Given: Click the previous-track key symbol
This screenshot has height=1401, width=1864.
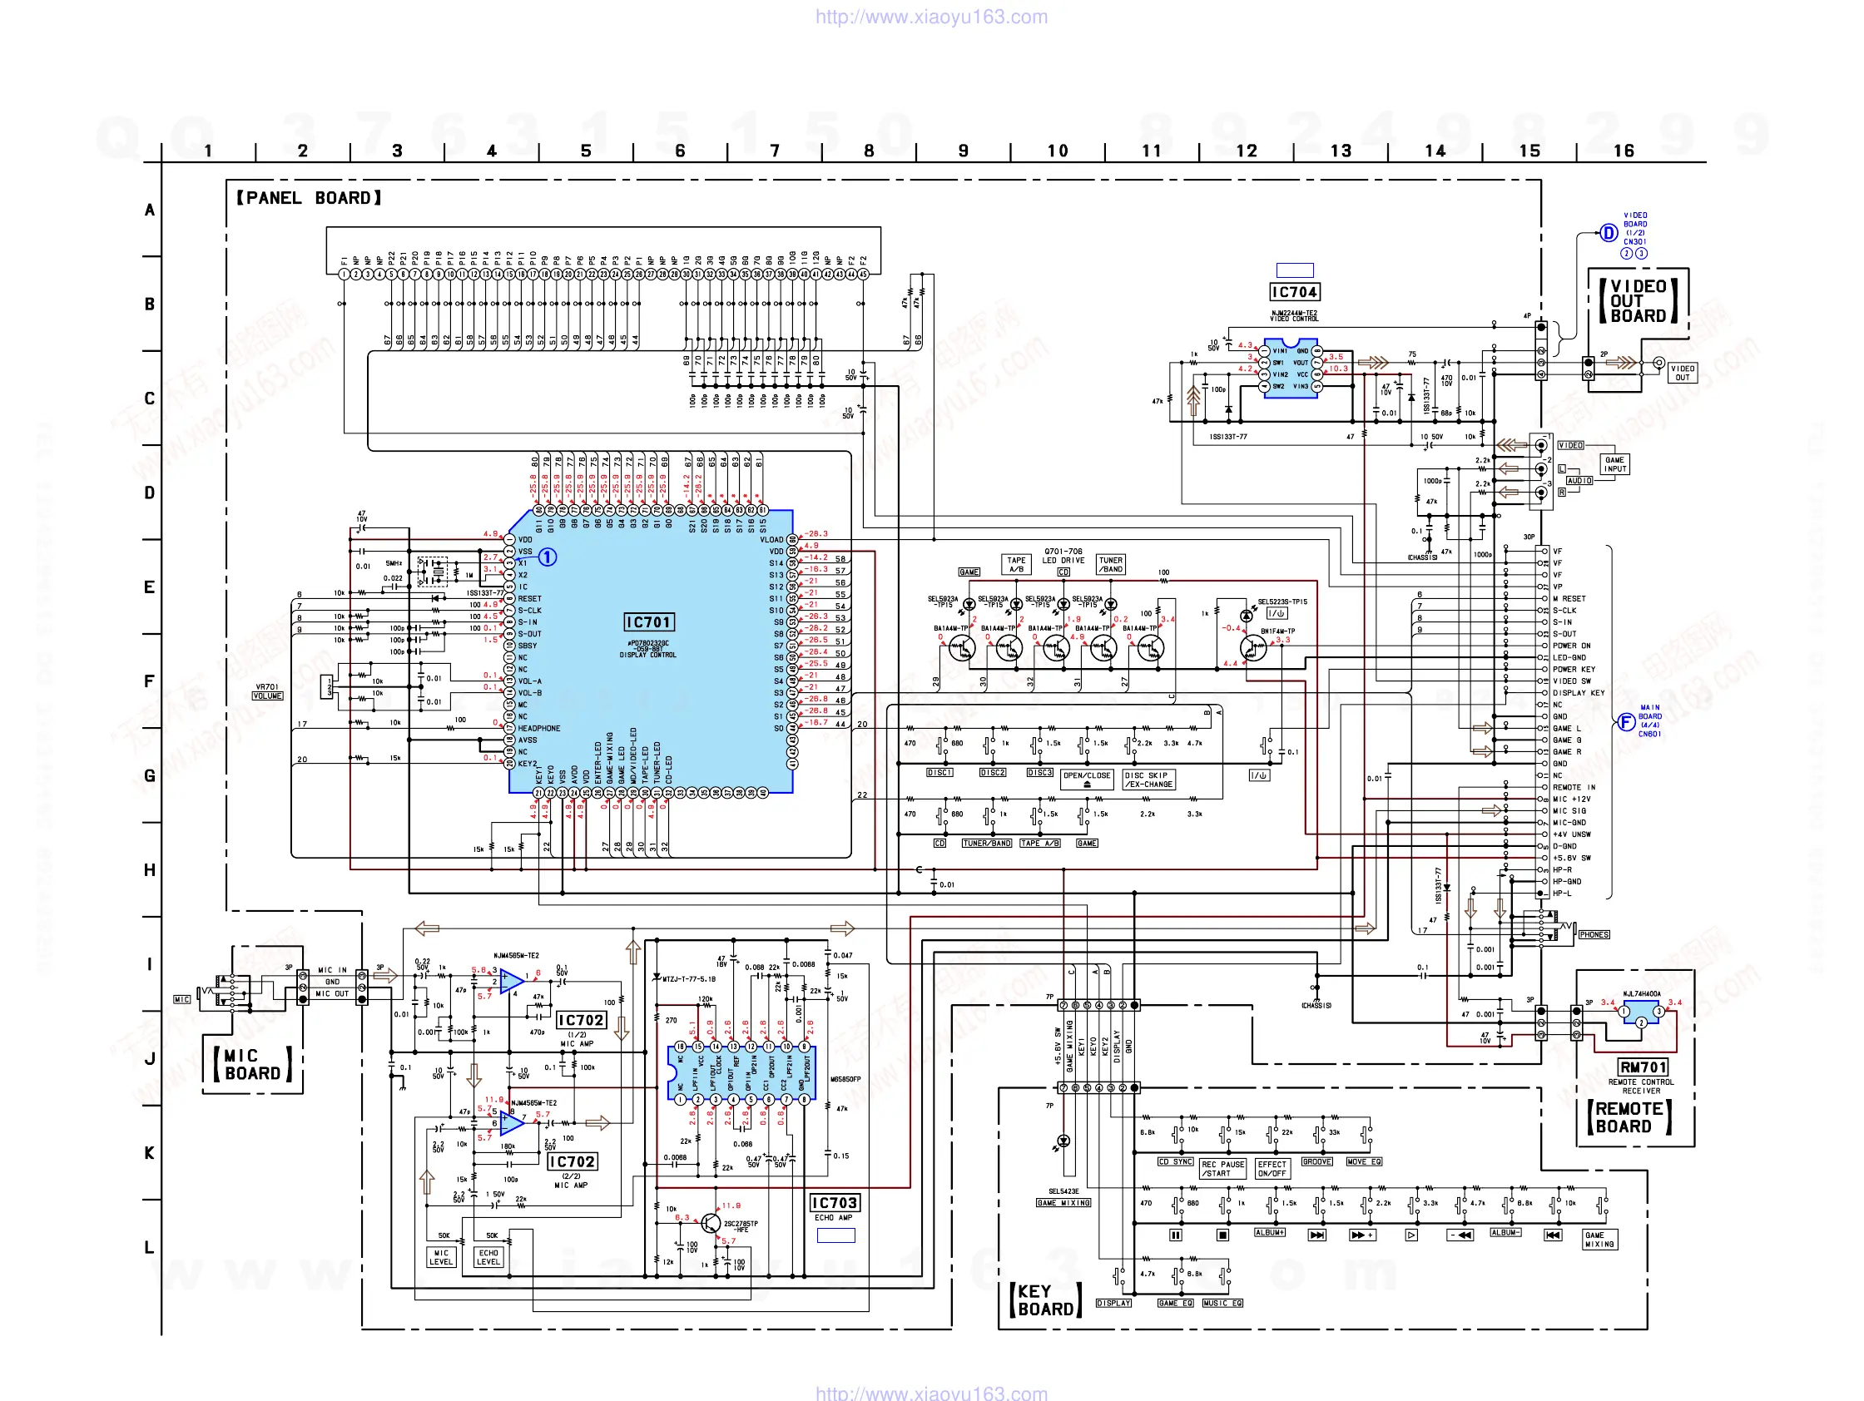Looking at the screenshot, I should tap(1553, 1235).
